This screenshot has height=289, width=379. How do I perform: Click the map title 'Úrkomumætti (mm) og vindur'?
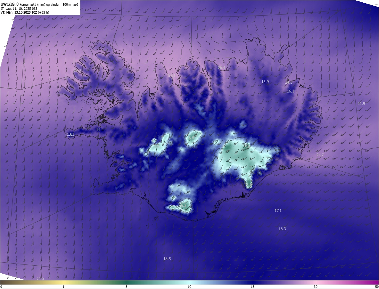click(x=38, y=4)
